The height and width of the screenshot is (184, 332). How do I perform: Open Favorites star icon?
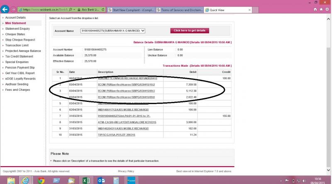(x=321, y=9)
